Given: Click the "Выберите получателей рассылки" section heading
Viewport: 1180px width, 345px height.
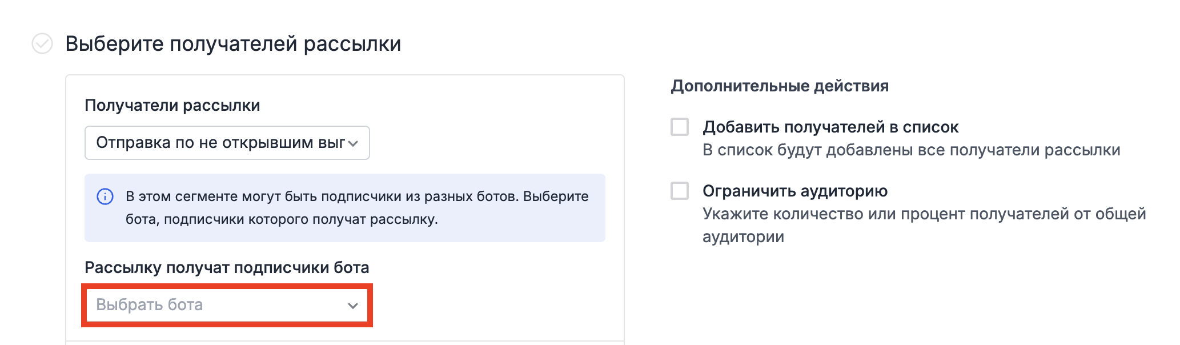Looking at the screenshot, I should [233, 44].
